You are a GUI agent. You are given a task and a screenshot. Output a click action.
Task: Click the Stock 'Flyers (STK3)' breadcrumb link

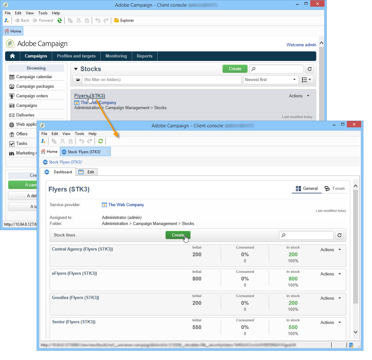click(x=66, y=162)
